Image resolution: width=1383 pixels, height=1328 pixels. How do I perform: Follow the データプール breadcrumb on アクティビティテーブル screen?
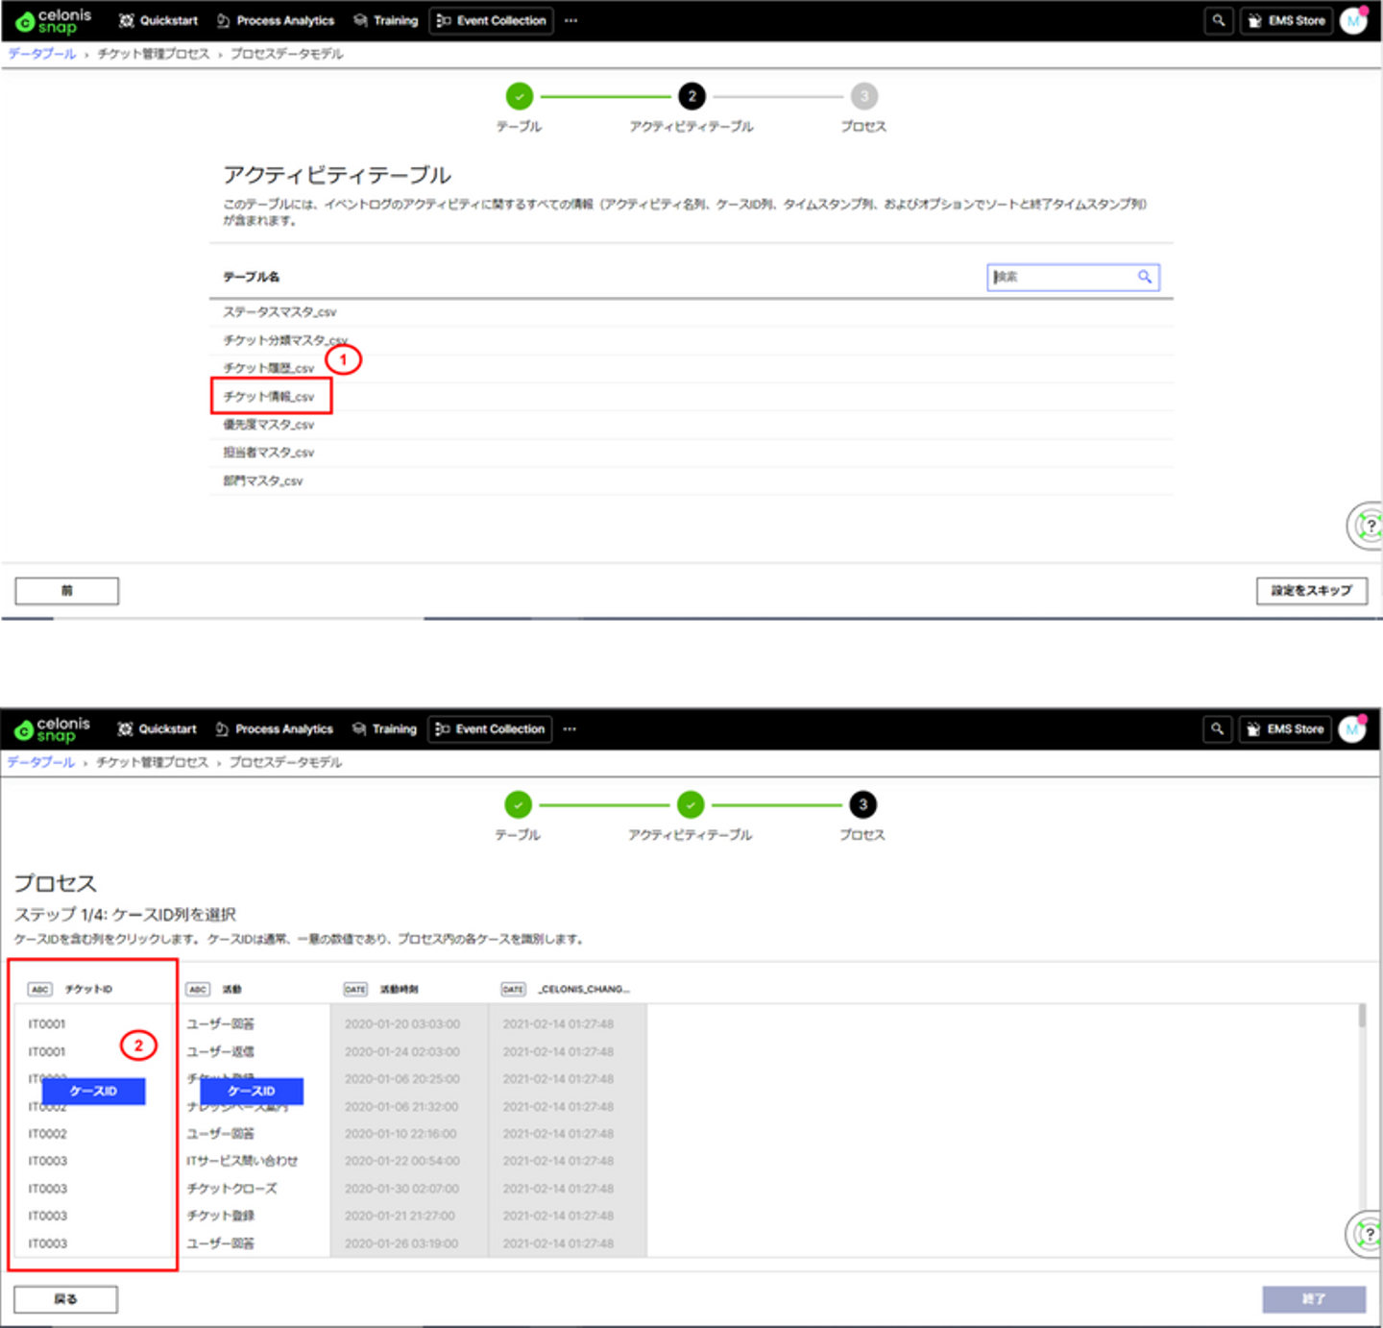[42, 54]
